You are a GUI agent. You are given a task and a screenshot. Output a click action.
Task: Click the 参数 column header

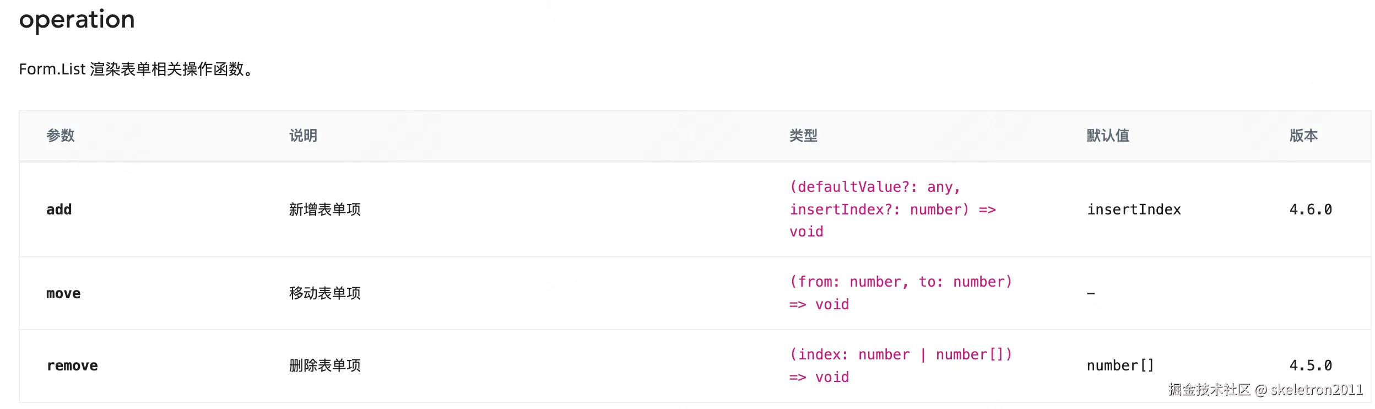[x=61, y=136]
